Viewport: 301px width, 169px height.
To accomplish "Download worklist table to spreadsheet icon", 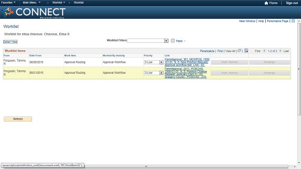I will coord(246,51).
